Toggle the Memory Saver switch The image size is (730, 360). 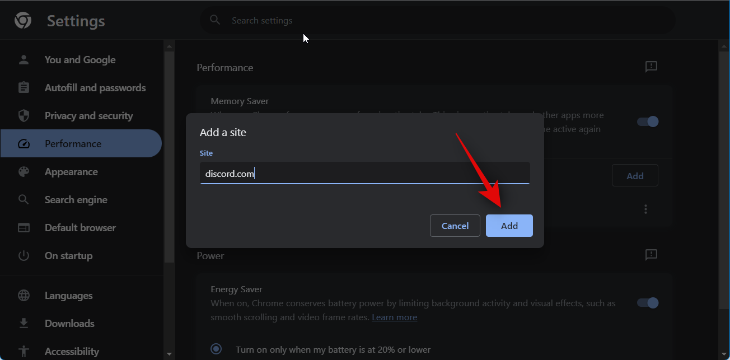[648, 121]
